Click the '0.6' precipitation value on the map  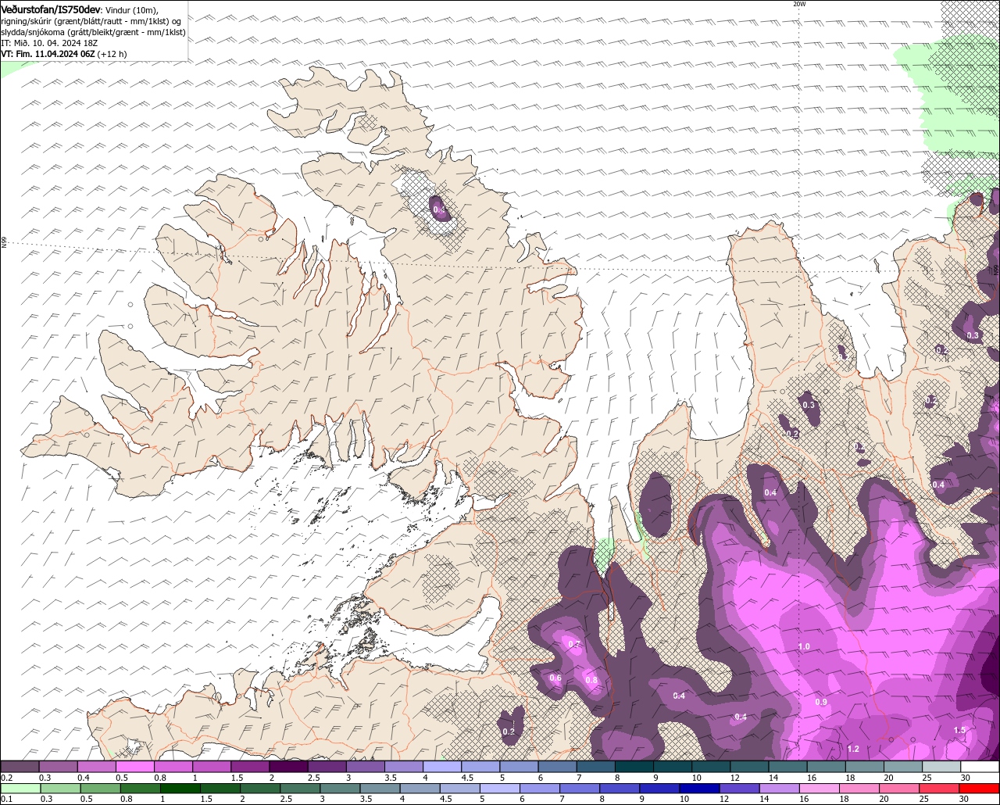(555, 678)
